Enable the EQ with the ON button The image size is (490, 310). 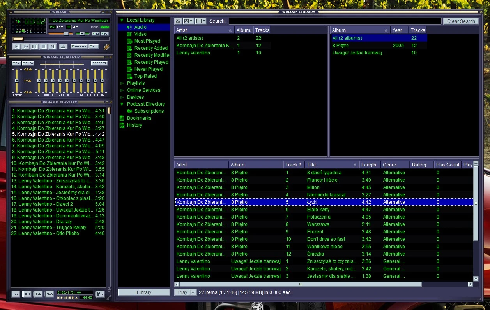click(16, 63)
